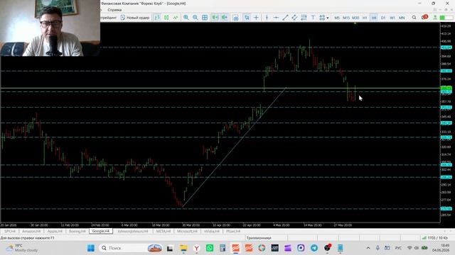The image size is (455, 255).
Task: Switch the РУС input language indicator
Action: pyautogui.click(x=398, y=248)
